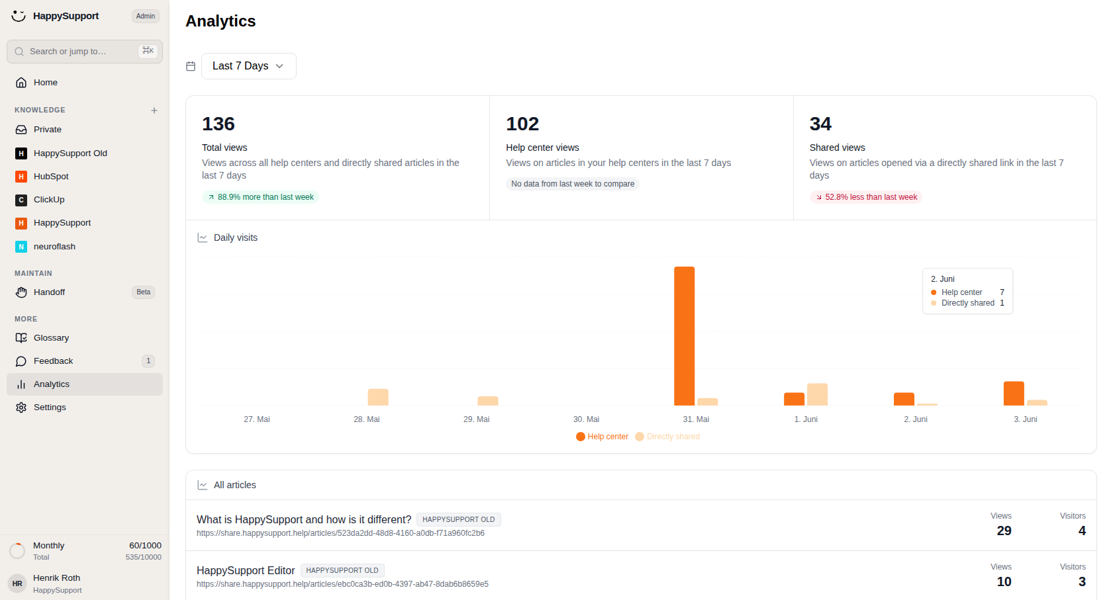Open article What is HappySupport and how is it different
The height and width of the screenshot is (600, 1113).
[304, 519]
